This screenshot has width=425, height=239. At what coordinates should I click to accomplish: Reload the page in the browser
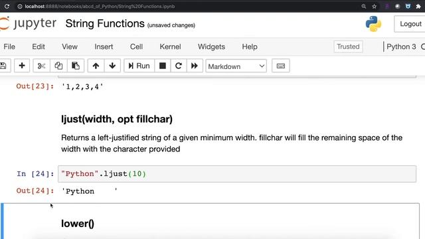tap(7, 6)
